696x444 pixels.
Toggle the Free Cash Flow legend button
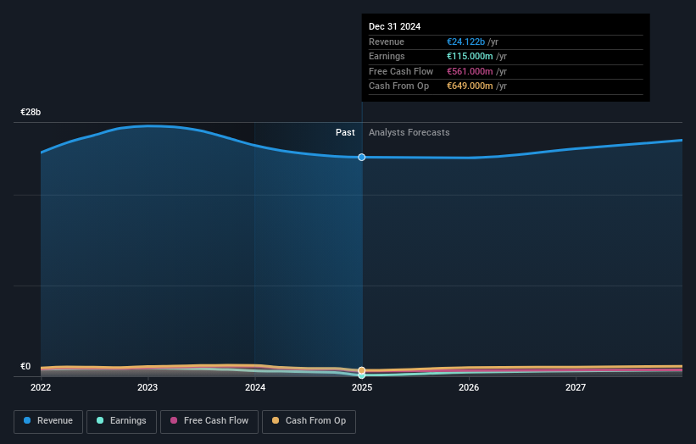(209, 421)
